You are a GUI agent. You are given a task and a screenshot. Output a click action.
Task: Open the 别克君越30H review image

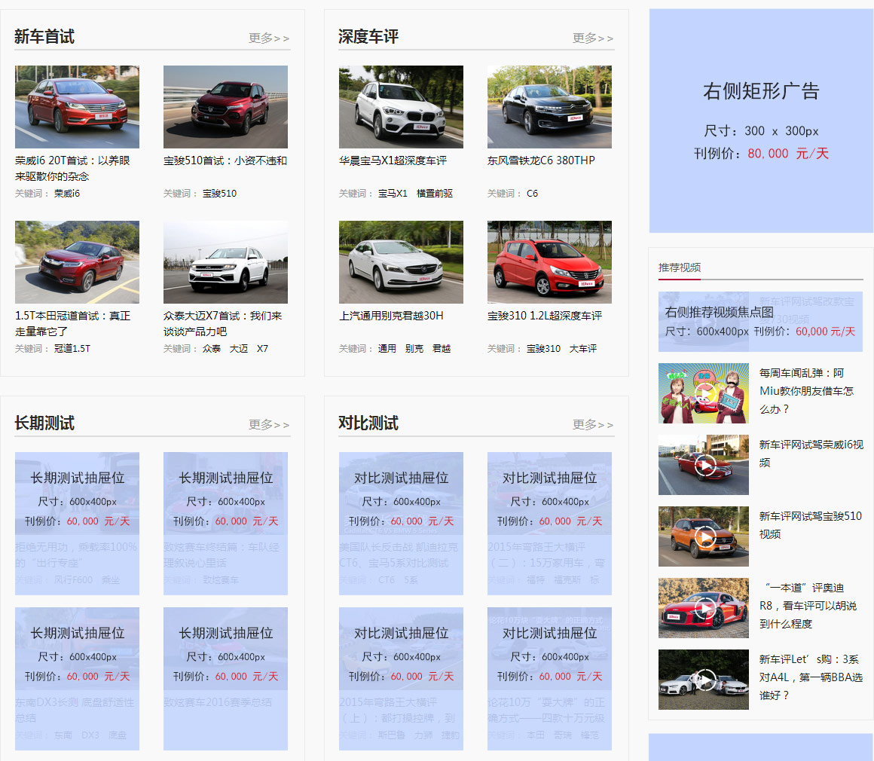click(x=401, y=262)
